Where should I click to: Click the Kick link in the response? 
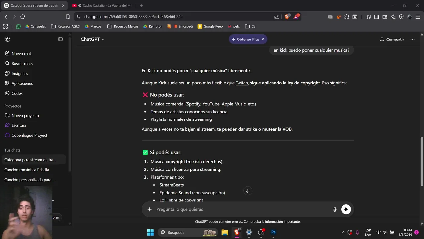click(152, 71)
